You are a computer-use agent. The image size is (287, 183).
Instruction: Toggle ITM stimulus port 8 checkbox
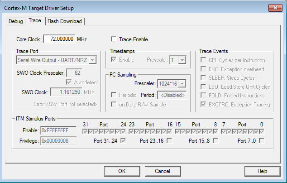point(216,131)
